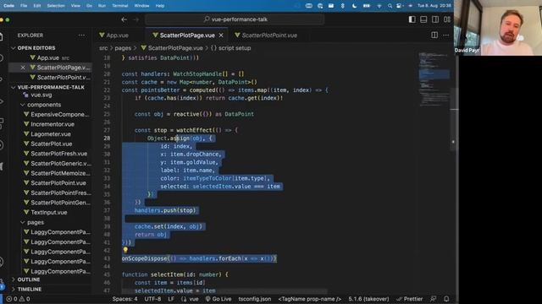
Task: Toggle bottom panel layout icon
Action: coord(423,19)
